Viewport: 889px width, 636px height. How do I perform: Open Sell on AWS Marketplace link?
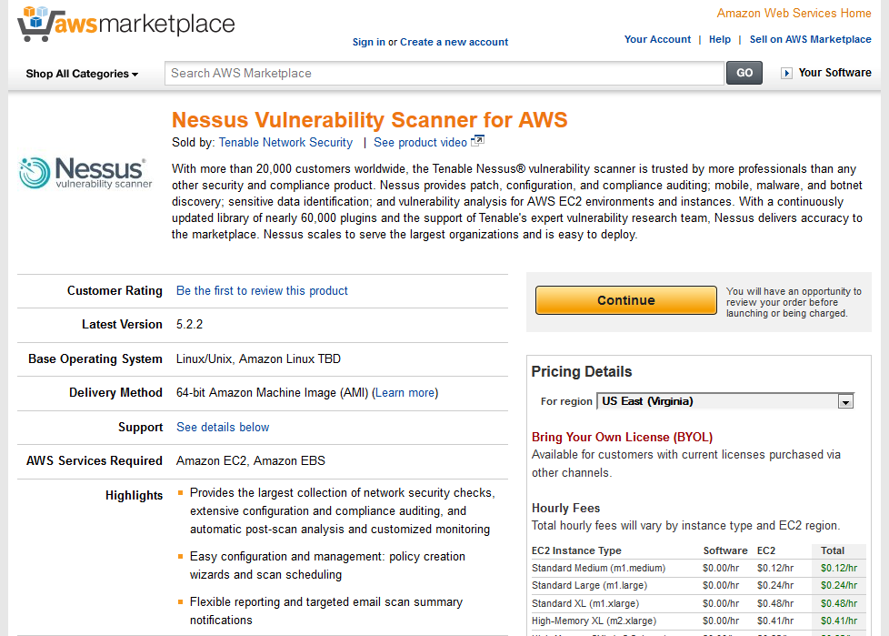810,39
